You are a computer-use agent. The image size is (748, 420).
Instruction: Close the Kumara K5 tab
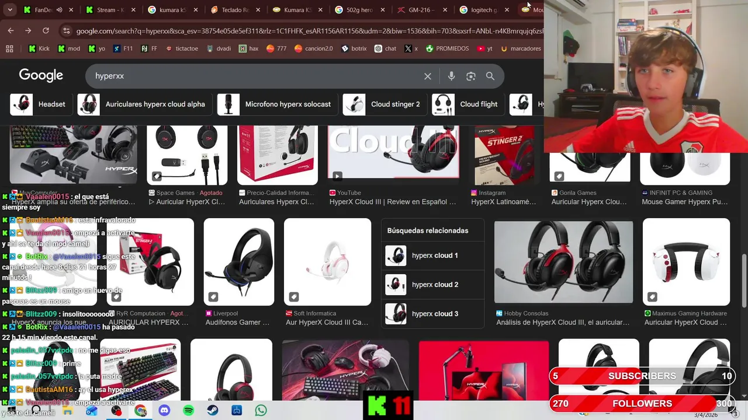(320, 10)
